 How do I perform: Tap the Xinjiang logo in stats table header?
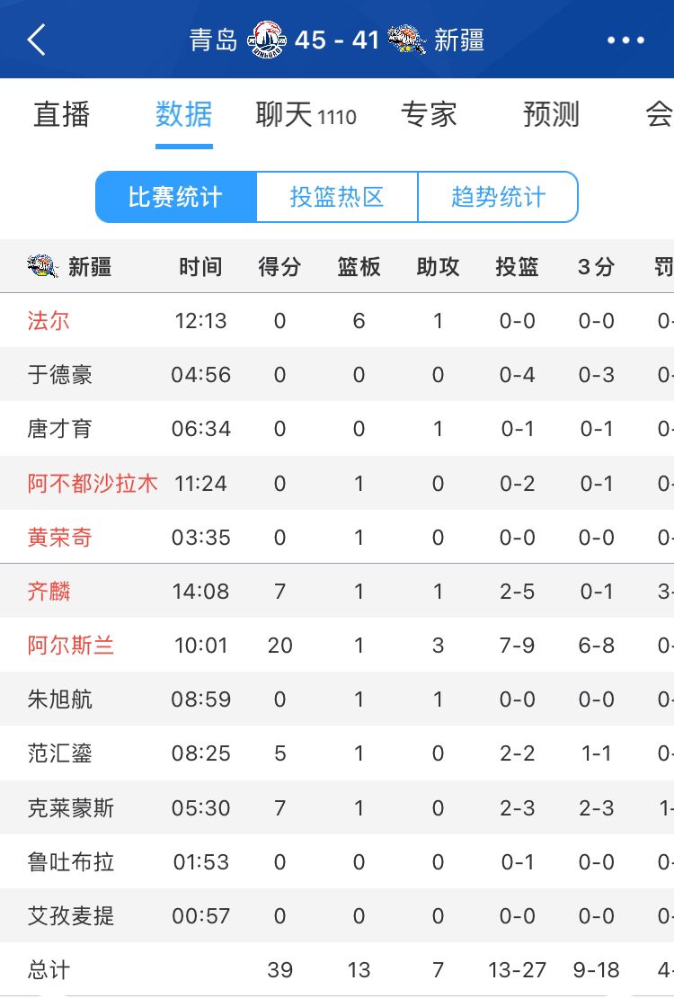pos(42,266)
